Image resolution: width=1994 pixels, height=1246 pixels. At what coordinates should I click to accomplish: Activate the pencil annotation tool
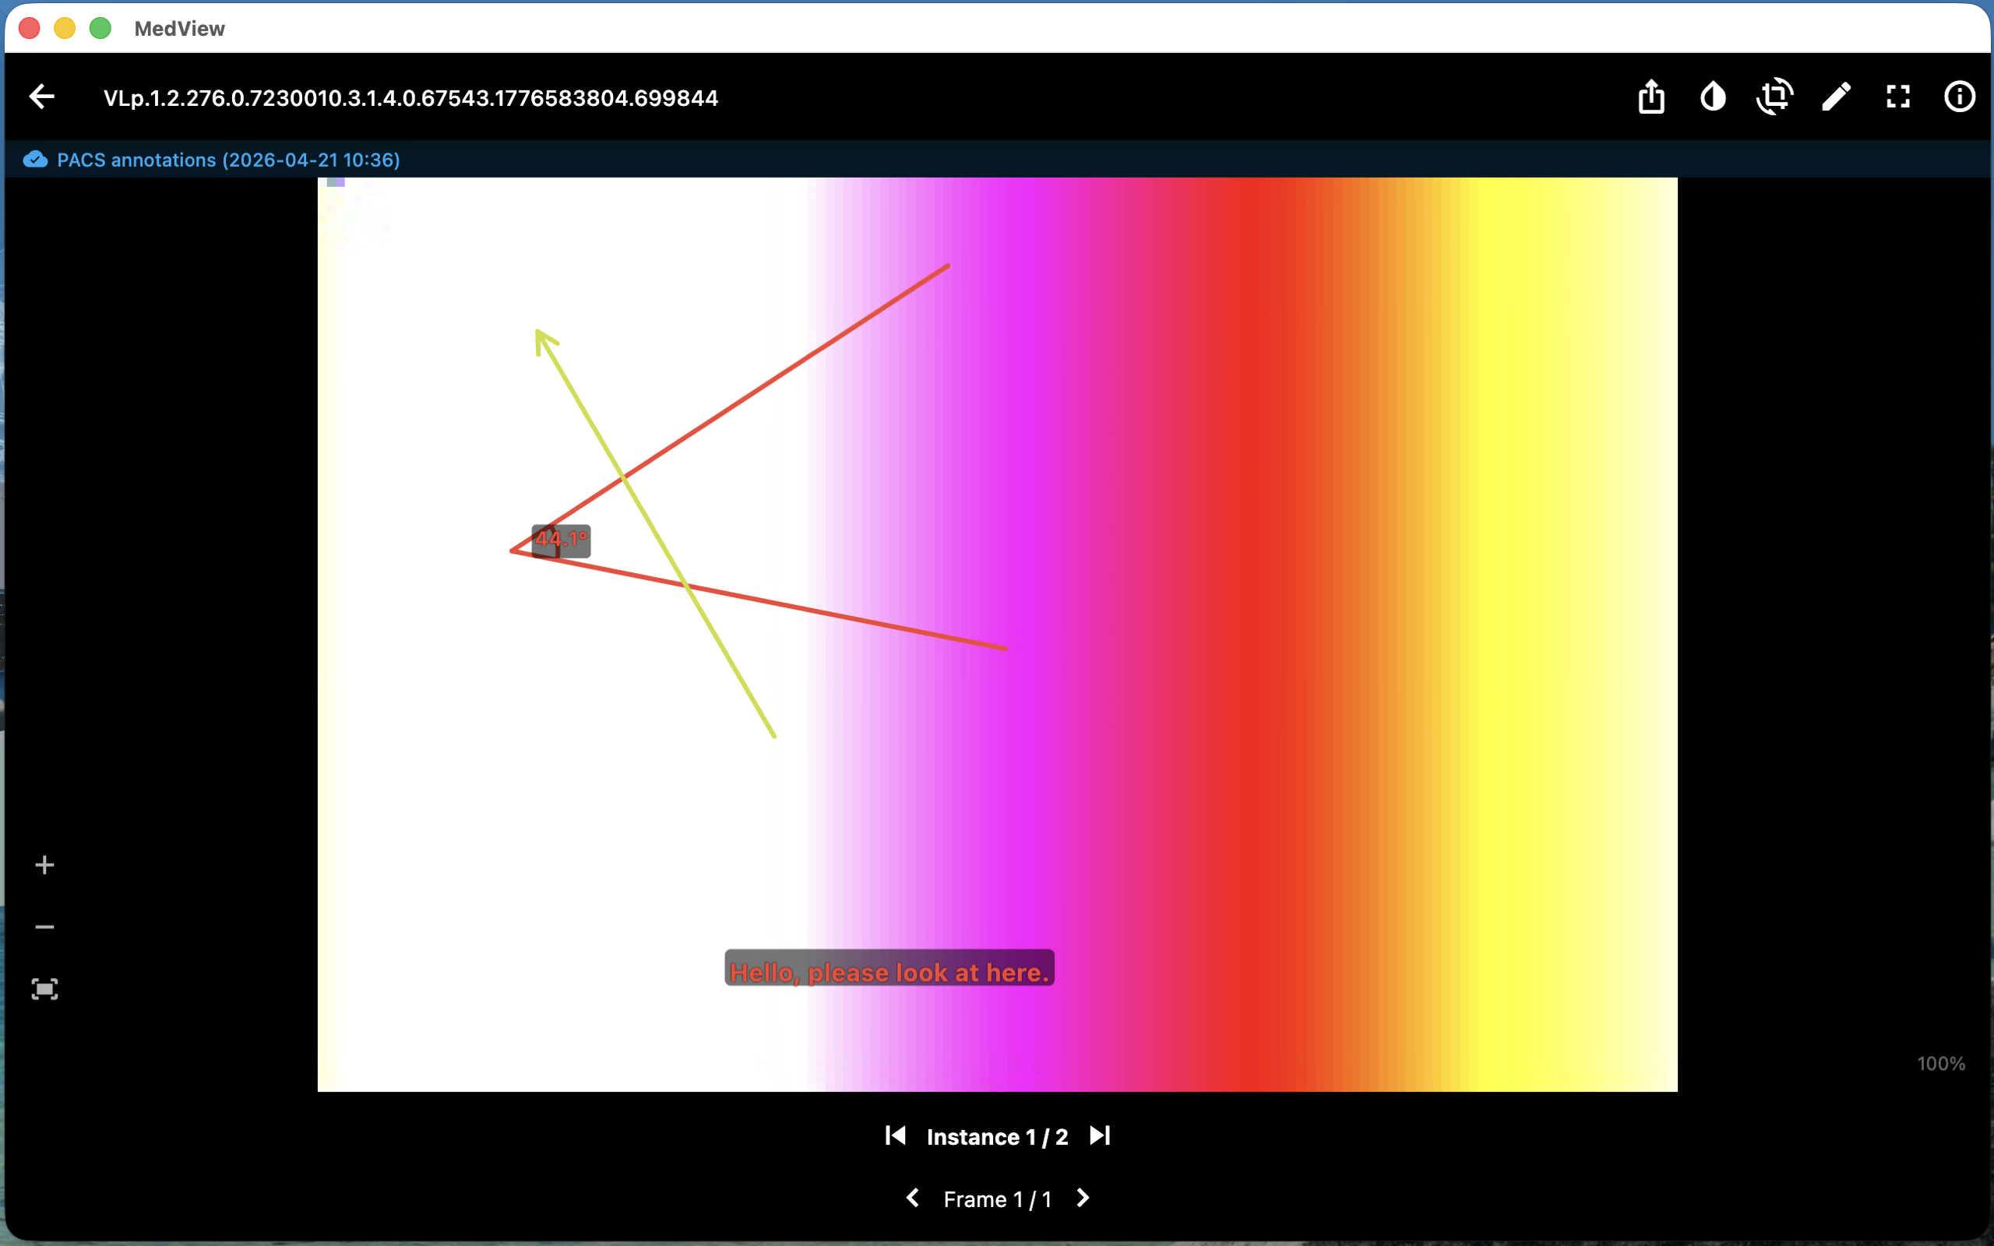click(1837, 97)
